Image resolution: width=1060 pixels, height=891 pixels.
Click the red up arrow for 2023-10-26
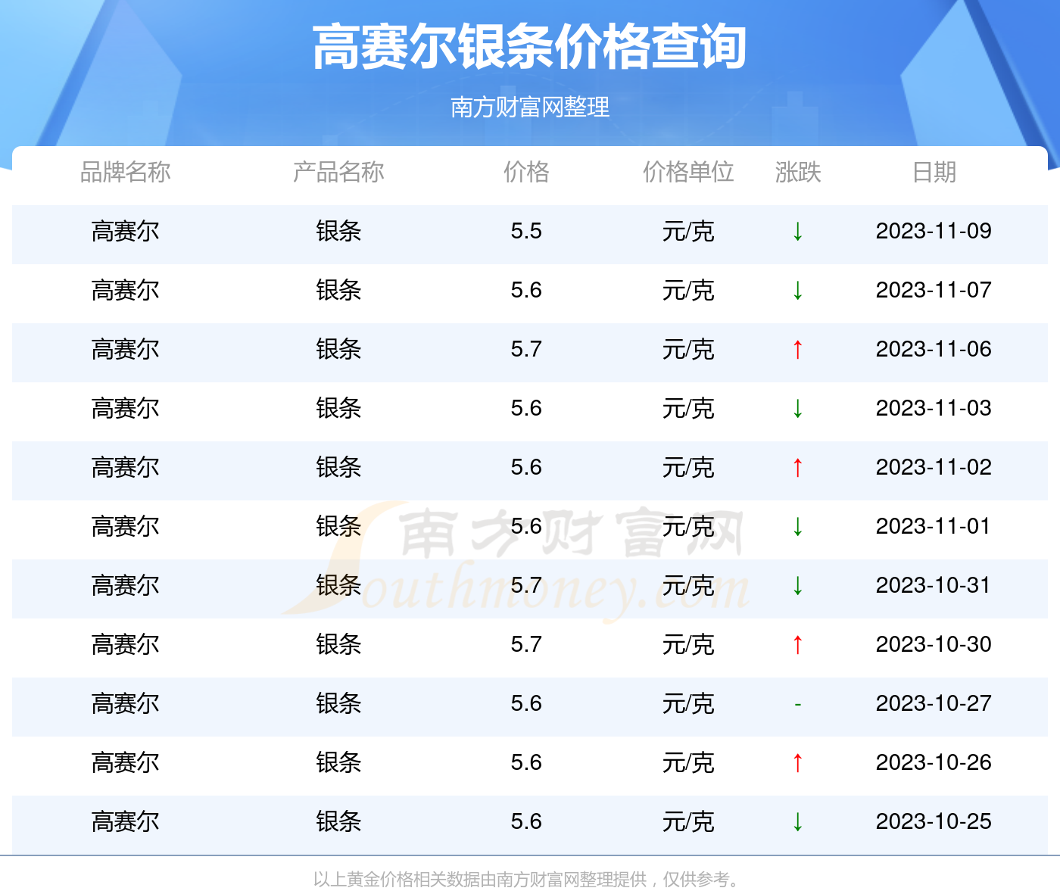point(797,763)
